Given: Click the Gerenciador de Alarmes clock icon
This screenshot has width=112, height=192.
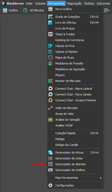Looking at the screenshot, I should point(50,164).
